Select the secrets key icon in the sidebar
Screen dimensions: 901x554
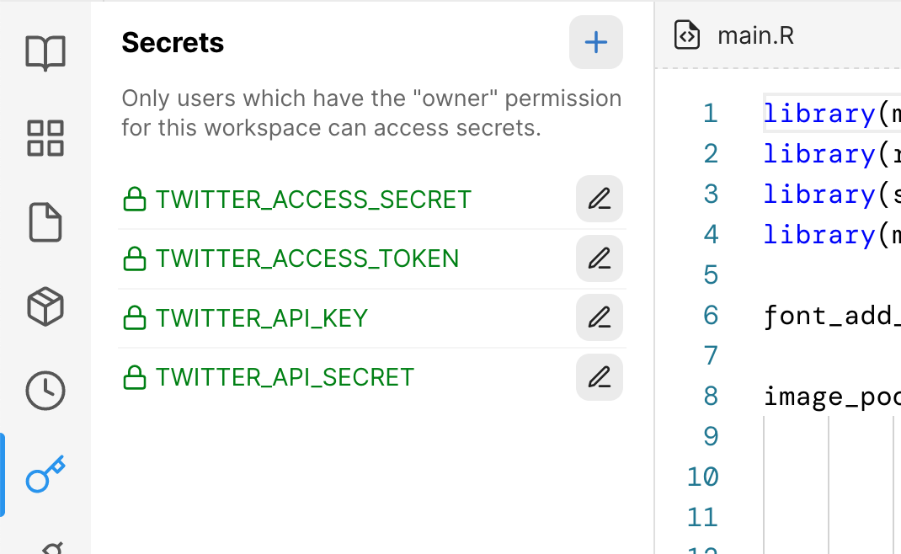click(x=45, y=474)
